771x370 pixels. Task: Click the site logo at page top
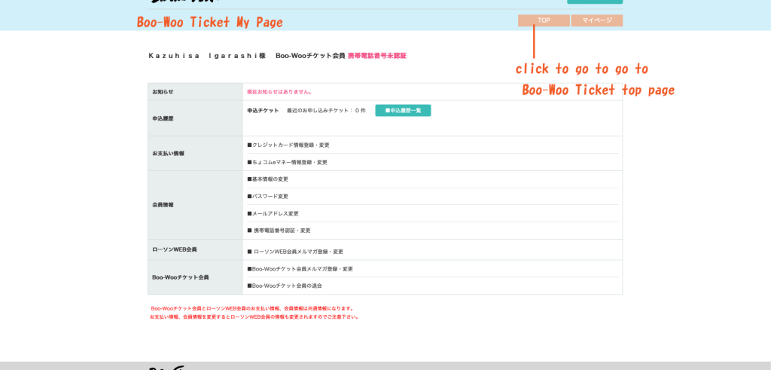pyautogui.click(x=179, y=2)
